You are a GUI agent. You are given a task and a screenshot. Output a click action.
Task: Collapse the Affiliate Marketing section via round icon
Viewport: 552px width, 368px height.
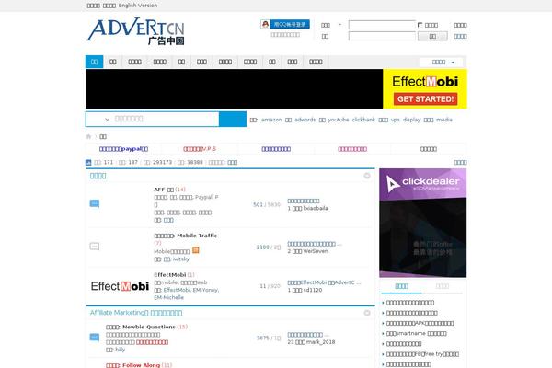point(367,313)
